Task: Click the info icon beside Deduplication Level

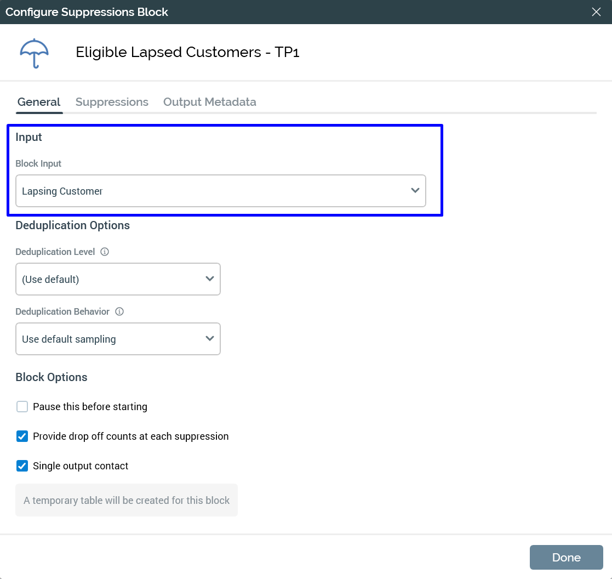Action: pos(105,252)
